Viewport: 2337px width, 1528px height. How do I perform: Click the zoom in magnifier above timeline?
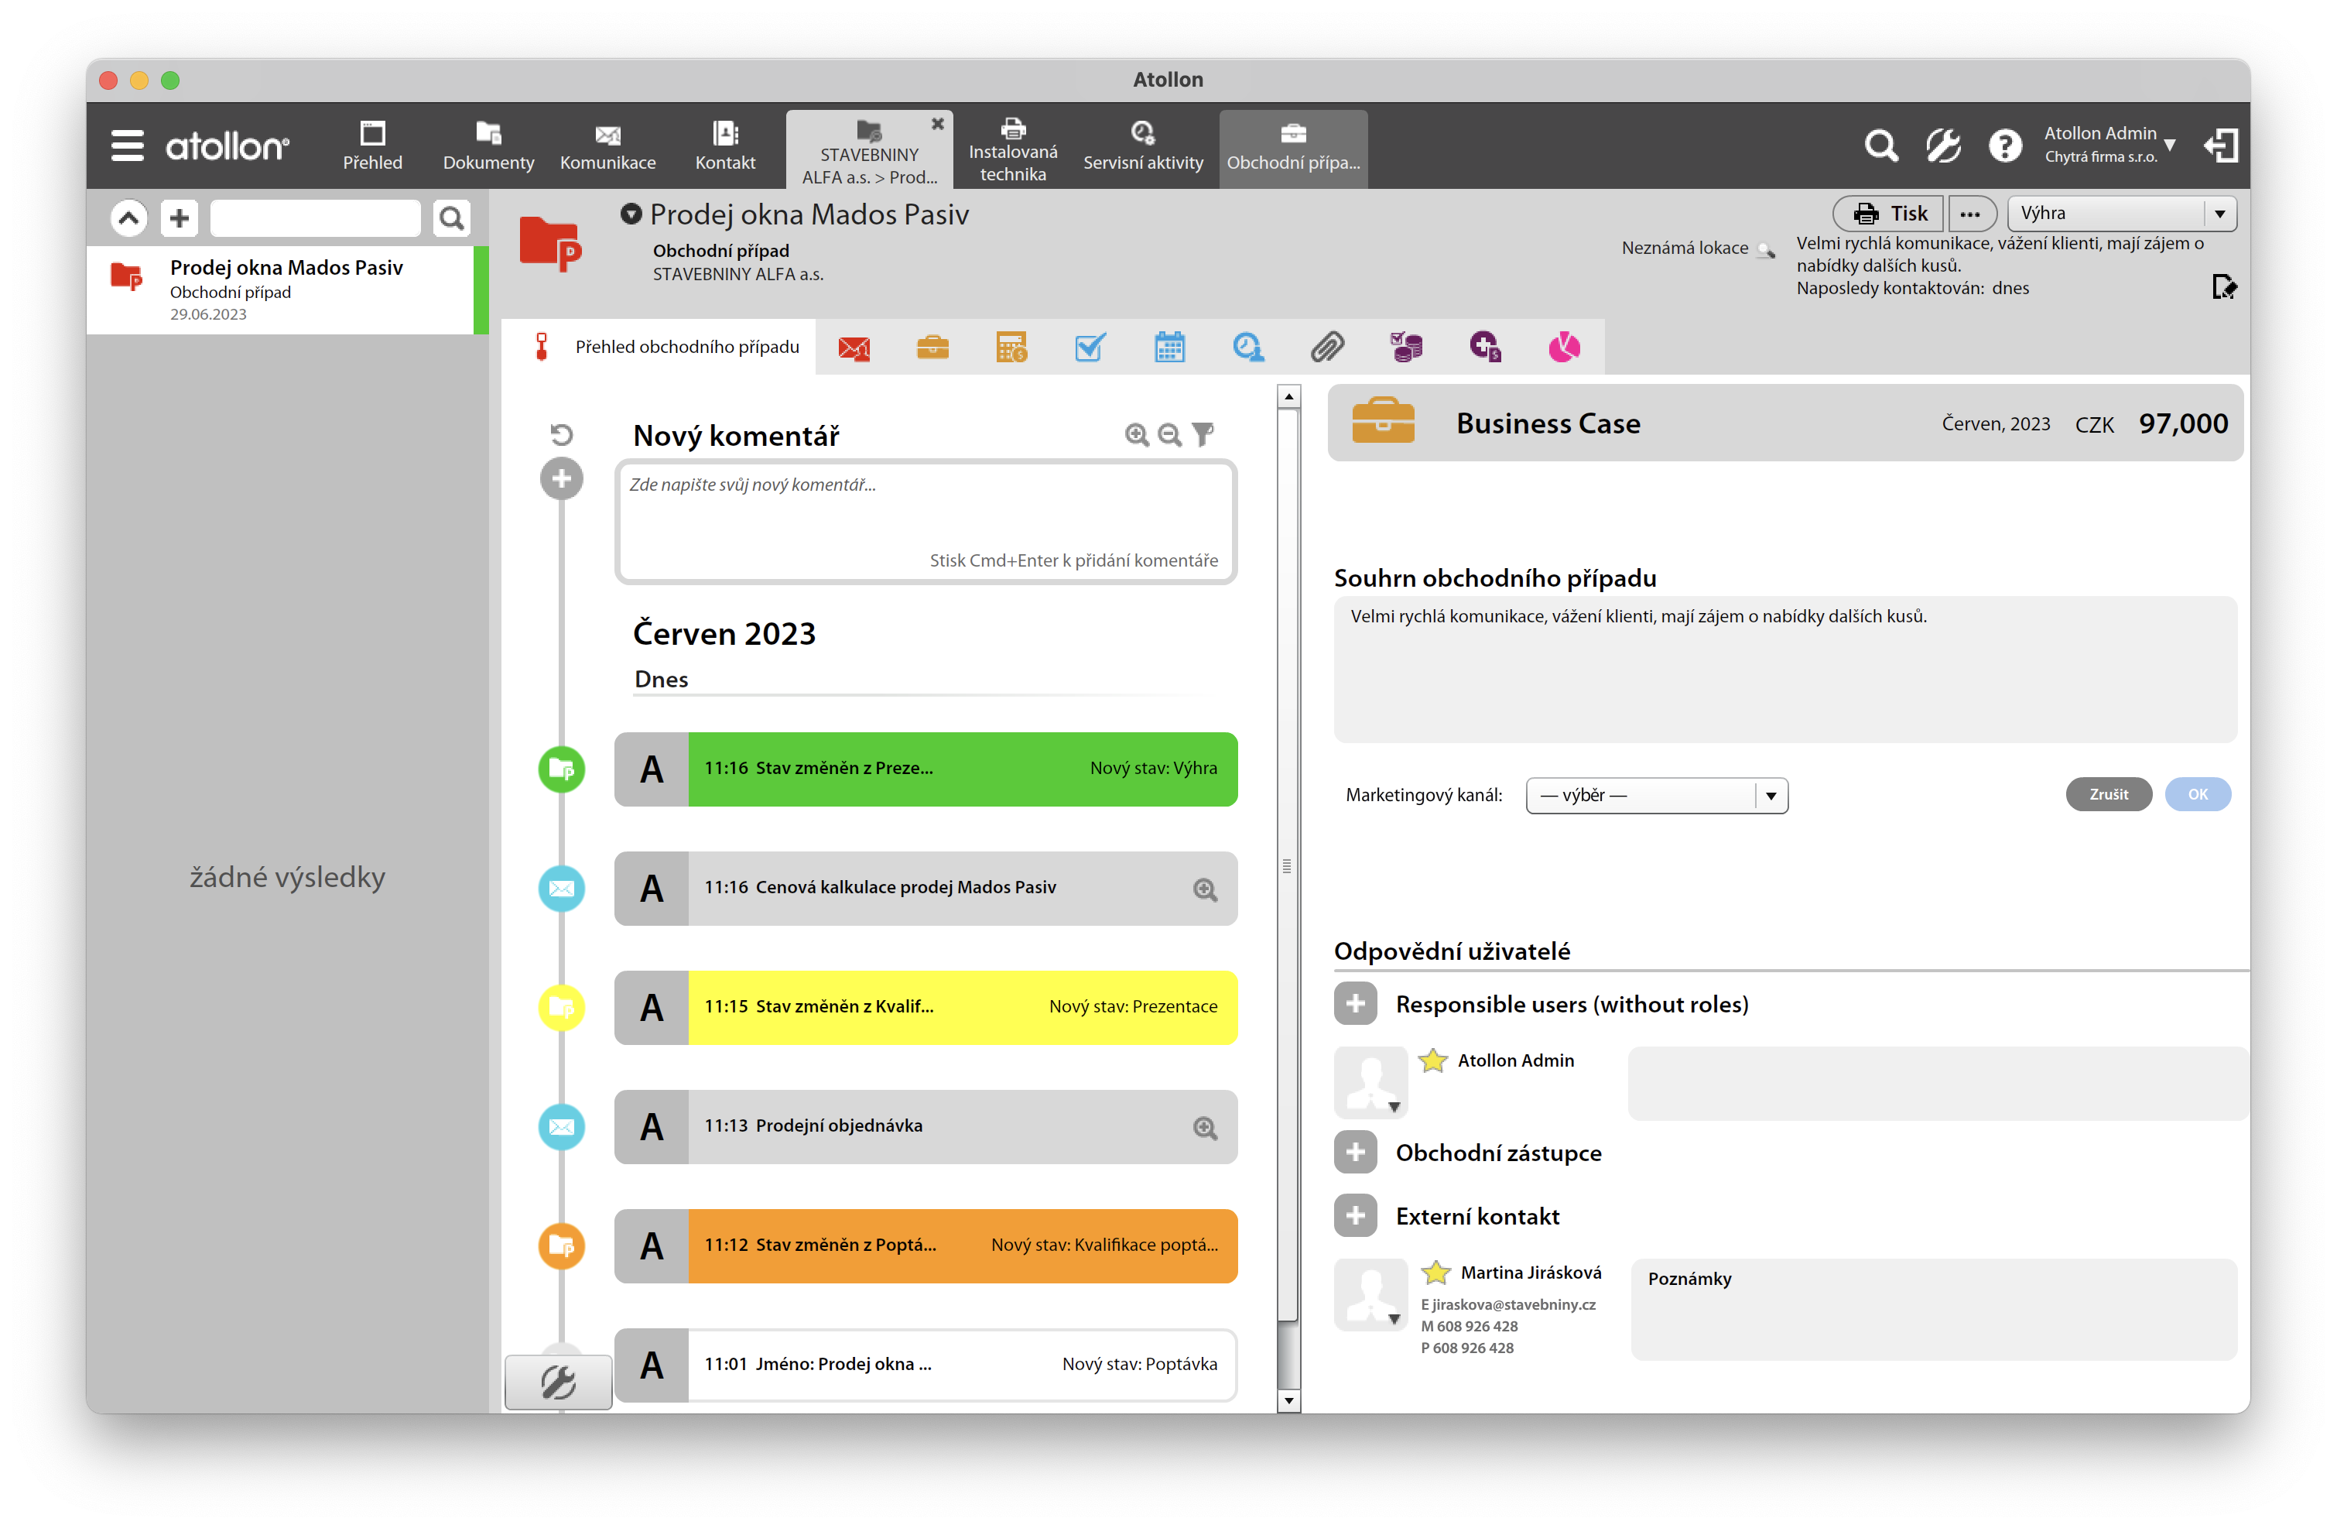click(x=1136, y=434)
